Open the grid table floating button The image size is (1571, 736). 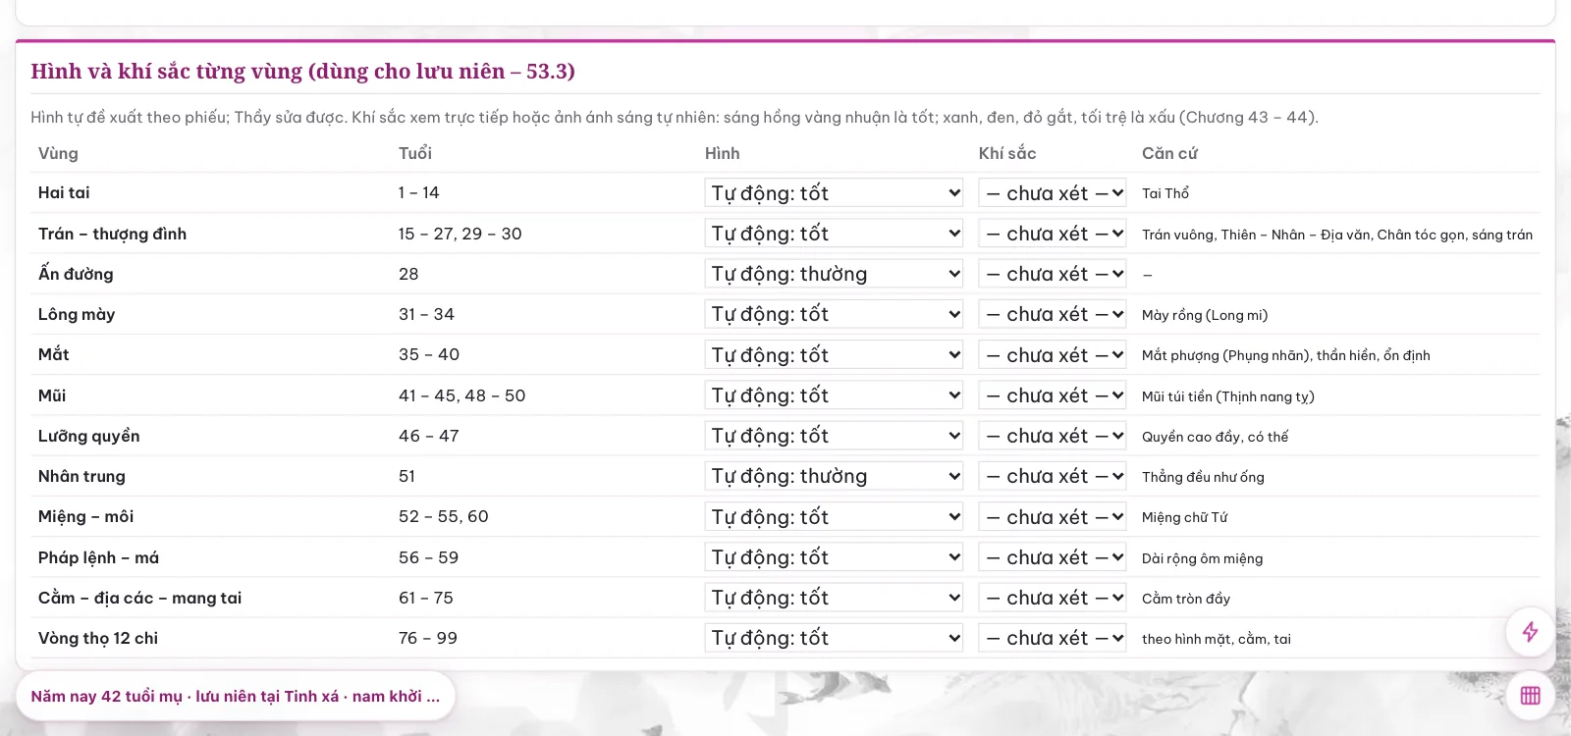pyautogui.click(x=1530, y=696)
